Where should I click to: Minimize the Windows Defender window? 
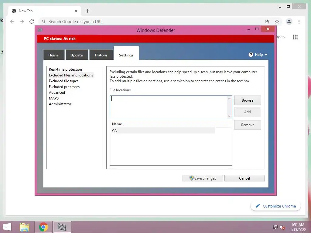(248, 29)
